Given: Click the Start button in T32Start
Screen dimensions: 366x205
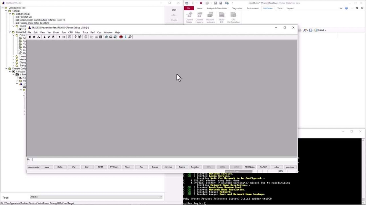Looking at the screenshot, I should click(174, 10).
